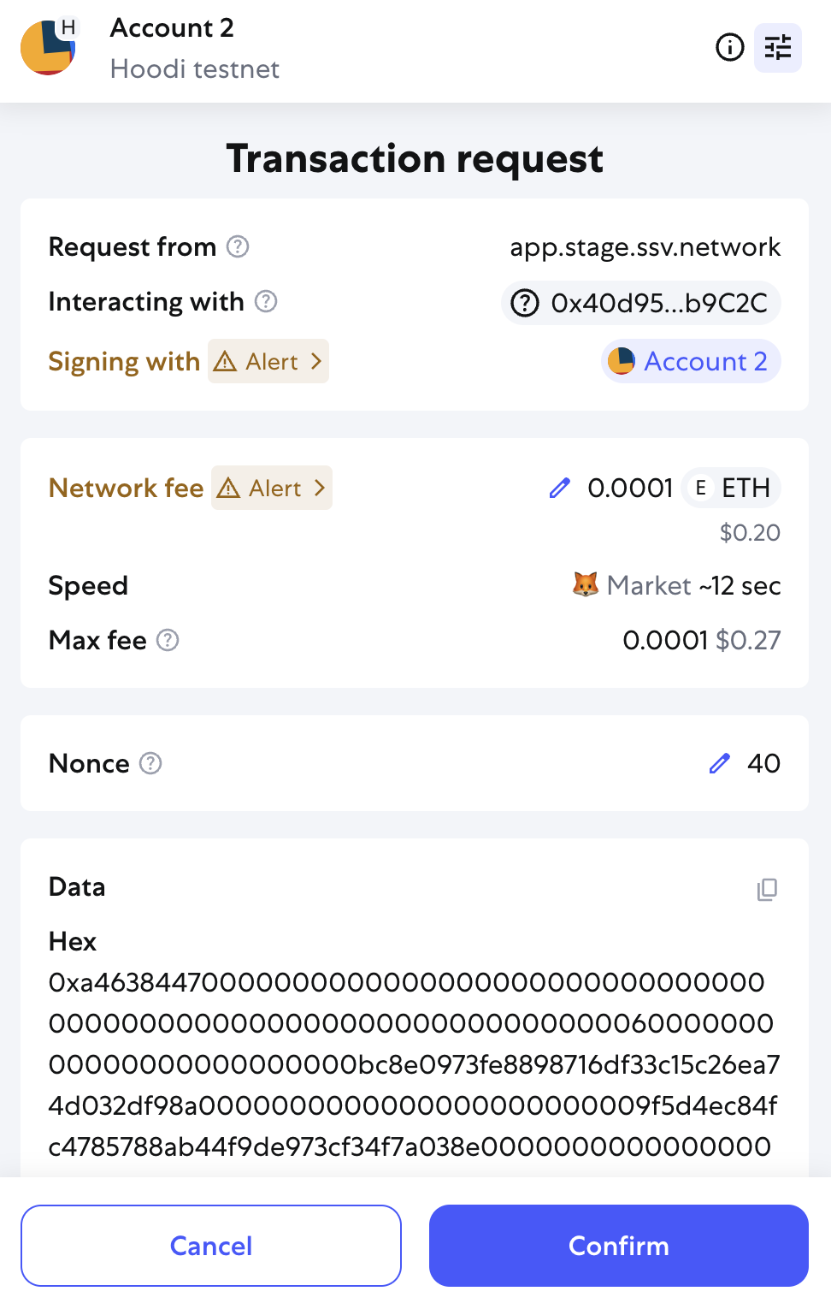Show tooltip beside Max fee
Image resolution: width=831 pixels, height=1309 pixels.
tap(168, 640)
